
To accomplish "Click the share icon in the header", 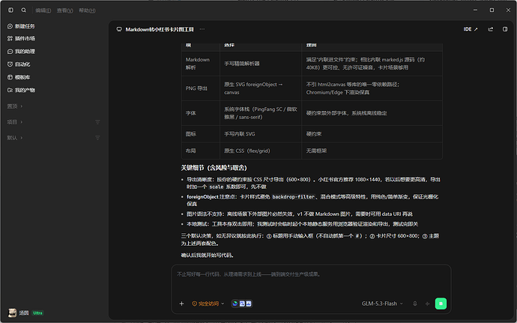I will click(x=490, y=29).
